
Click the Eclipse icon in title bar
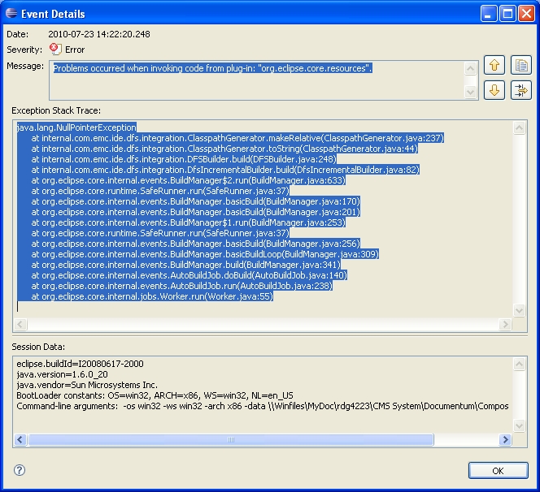tap(11, 13)
